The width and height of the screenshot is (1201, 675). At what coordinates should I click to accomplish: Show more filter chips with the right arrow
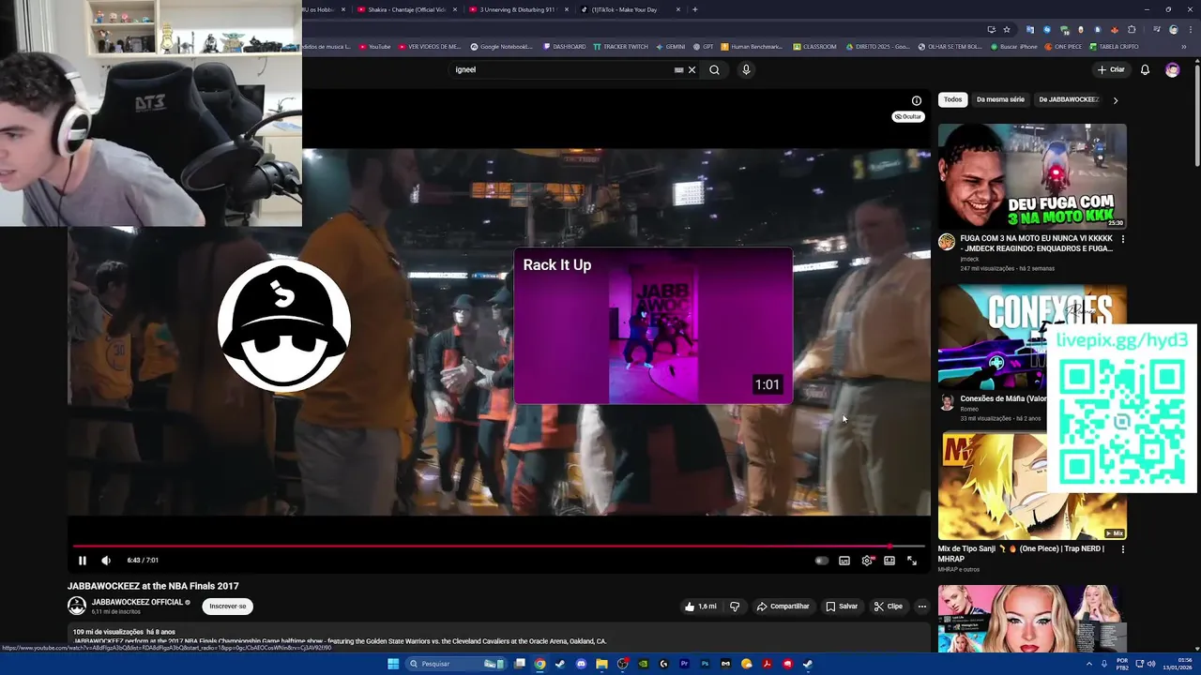[x=1116, y=100]
